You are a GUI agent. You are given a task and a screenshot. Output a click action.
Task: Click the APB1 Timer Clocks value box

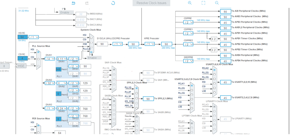[x=226, y=39]
